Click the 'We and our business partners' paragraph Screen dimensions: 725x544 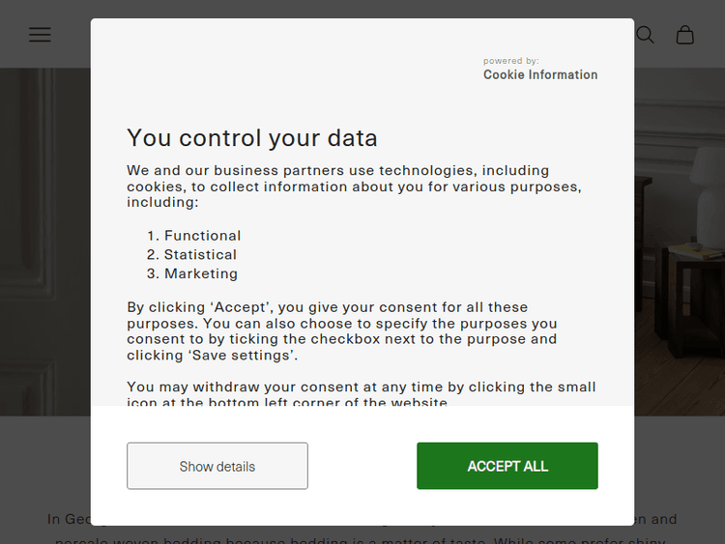(353, 186)
